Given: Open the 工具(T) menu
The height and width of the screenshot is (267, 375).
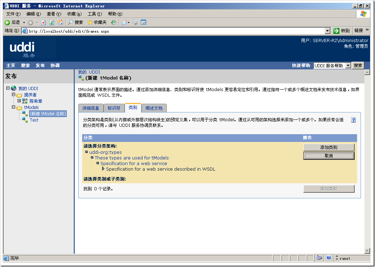Looking at the screenshot, I should click(95, 14).
